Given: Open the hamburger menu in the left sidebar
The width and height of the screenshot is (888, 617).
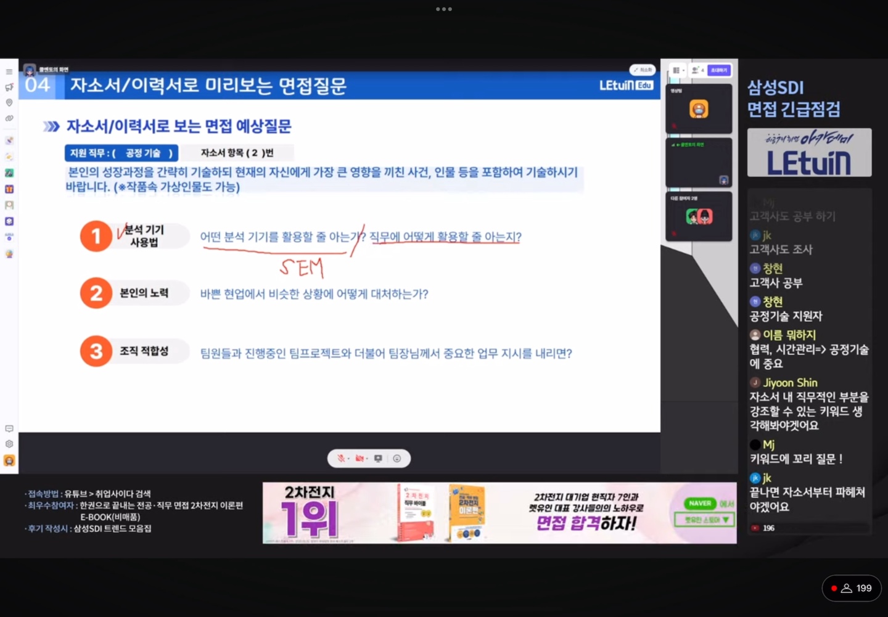Looking at the screenshot, I should coord(9,72).
